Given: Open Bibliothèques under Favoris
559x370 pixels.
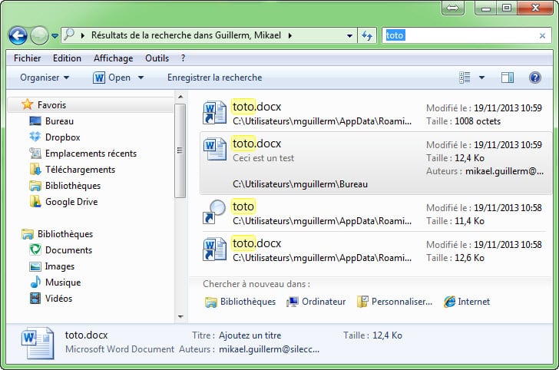Looking at the screenshot, I should (73, 185).
